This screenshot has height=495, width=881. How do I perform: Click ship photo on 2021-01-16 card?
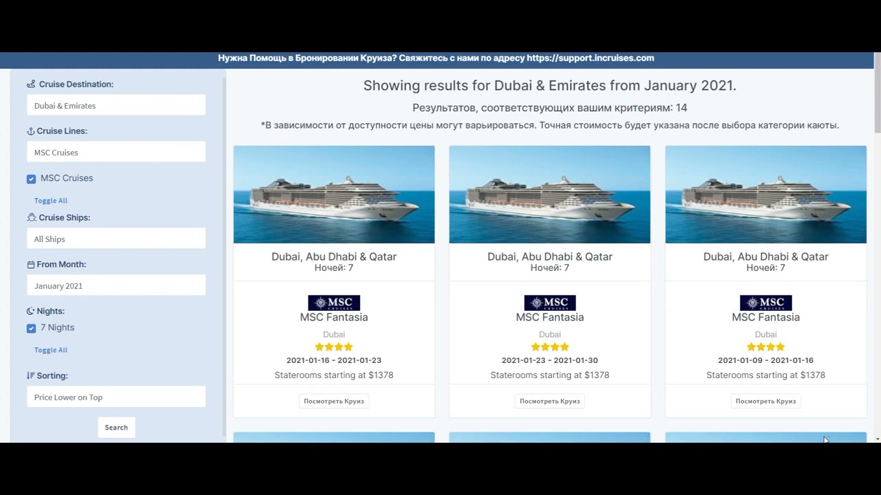coord(334,195)
